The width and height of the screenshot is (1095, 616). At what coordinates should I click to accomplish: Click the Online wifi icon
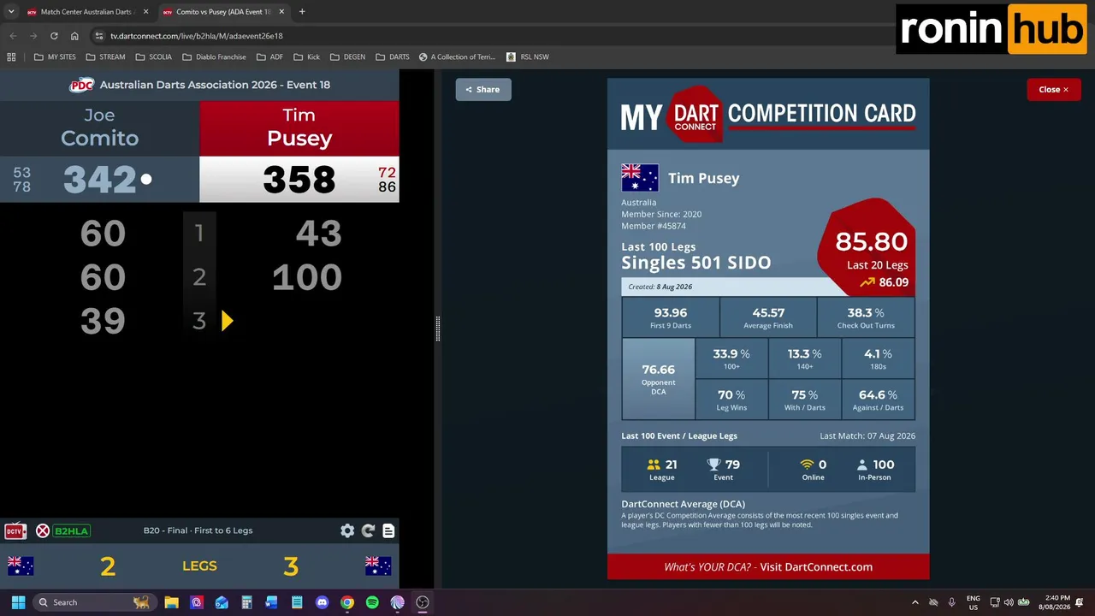pyautogui.click(x=807, y=465)
